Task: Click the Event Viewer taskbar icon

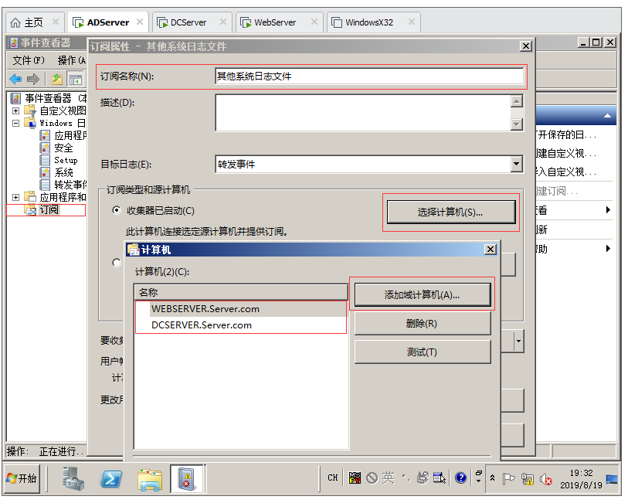Action: [187, 479]
